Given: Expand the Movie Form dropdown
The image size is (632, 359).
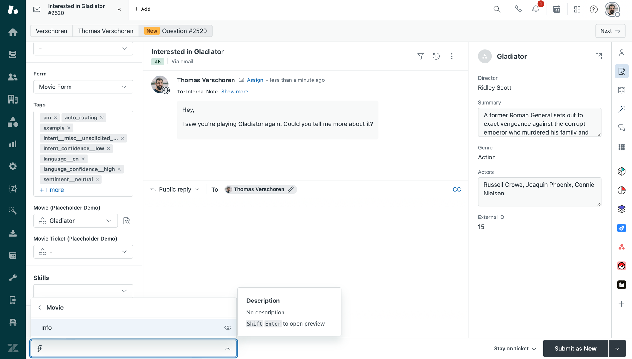Looking at the screenshot, I should pyautogui.click(x=83, y=87).
